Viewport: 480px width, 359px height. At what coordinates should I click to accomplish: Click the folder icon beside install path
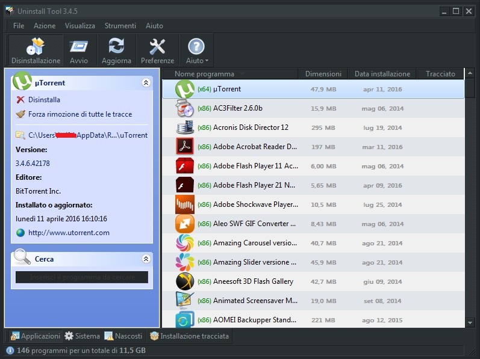point(20,135)
